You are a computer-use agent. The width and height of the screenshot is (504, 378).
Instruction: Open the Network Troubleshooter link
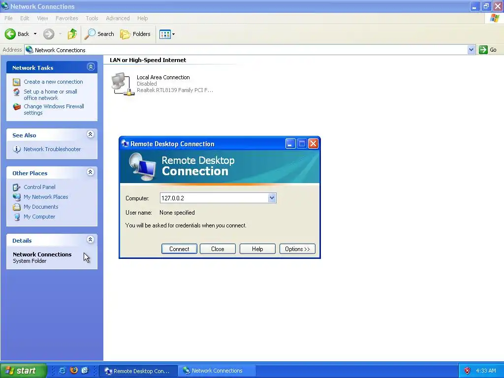(52, 149)
